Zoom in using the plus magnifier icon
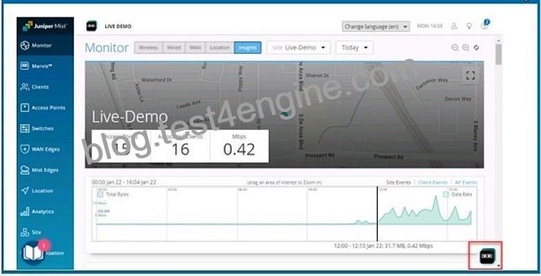 click(466, 48)
